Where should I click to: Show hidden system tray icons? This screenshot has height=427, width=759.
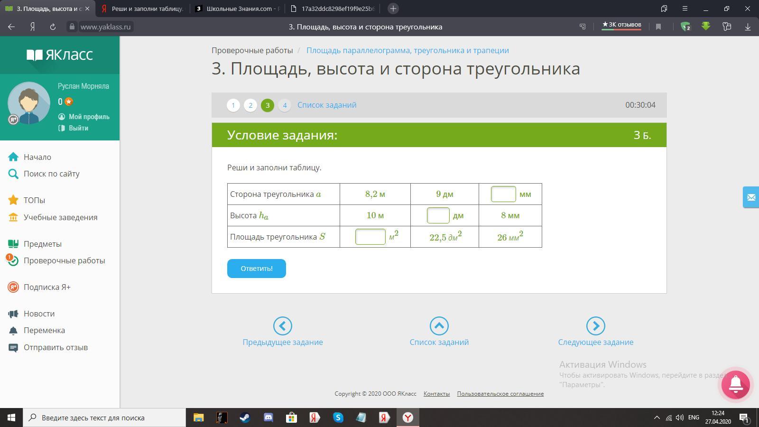coord(657,418)
